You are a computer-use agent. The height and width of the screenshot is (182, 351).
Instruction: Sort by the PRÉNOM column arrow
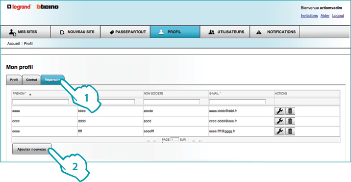click(30, 95)
